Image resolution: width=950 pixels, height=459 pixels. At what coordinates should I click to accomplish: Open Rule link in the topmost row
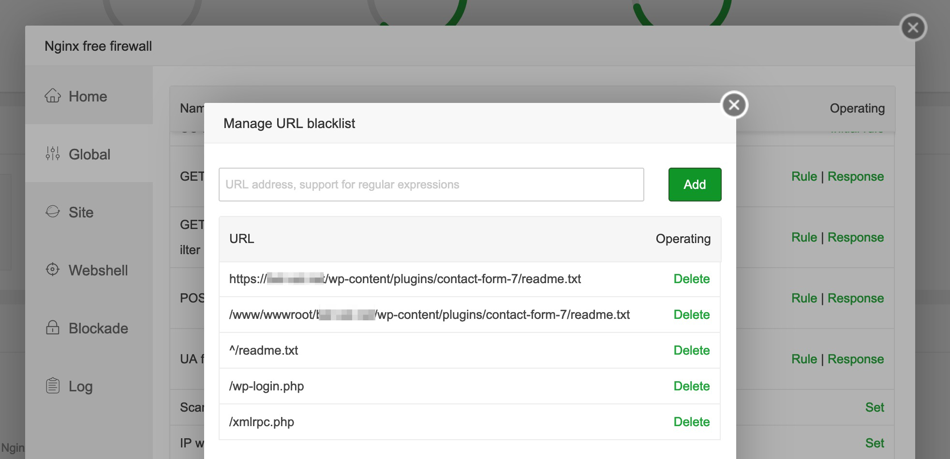click(804, 176)
